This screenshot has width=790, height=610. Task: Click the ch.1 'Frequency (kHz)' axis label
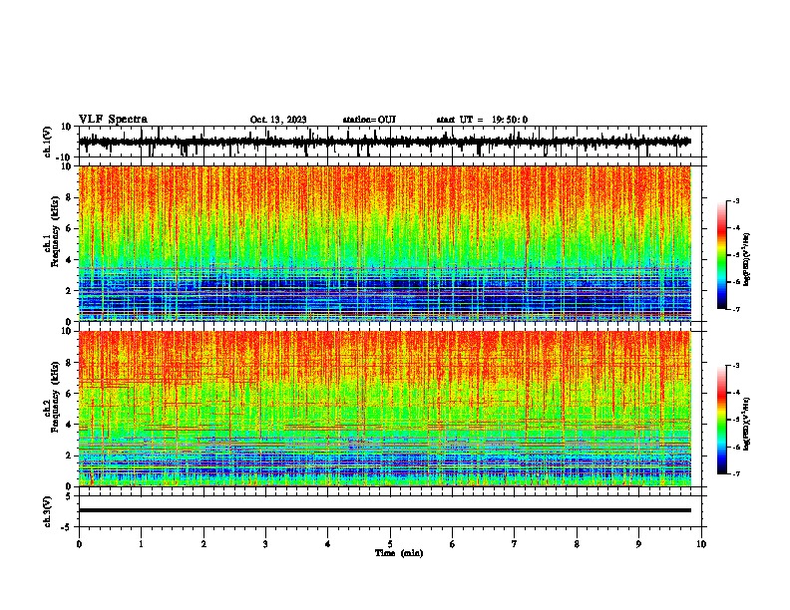[55, 231]
